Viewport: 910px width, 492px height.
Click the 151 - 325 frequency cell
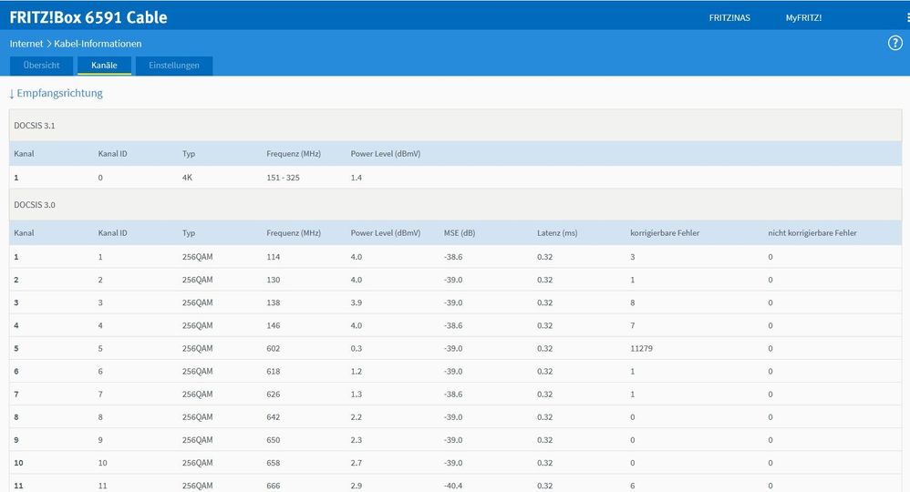(283, 178)
